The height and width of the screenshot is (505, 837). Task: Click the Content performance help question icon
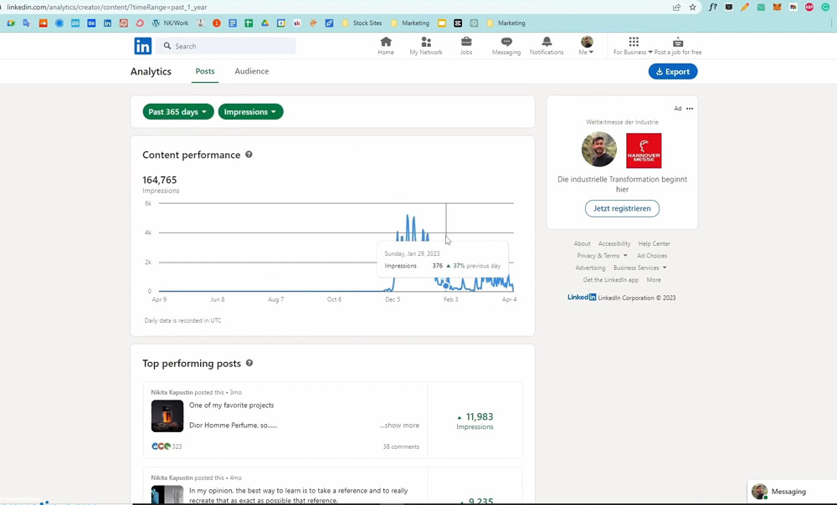(249, 155)
